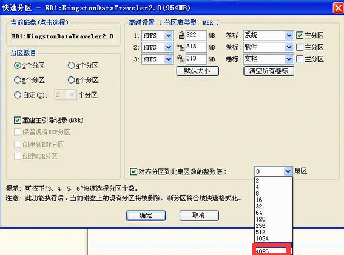Image resolution: width=344 pixels, height=255 pixels.
Task: Toggle the unlocked padlock on partition 2
Action: point(181,47)
